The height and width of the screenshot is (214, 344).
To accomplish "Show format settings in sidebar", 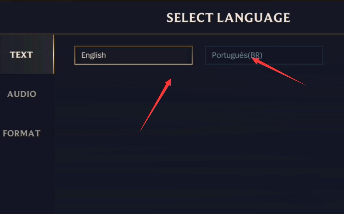I will 22,133.
